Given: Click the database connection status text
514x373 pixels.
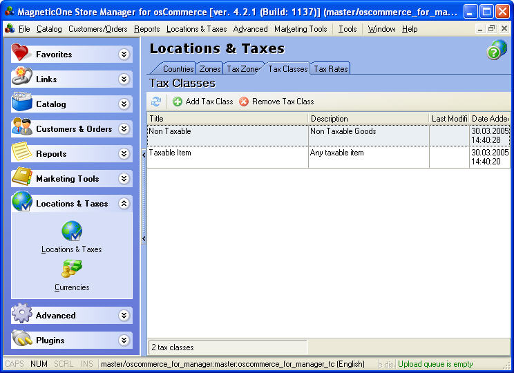Looking at the screenshot, I should coord(232,364).
